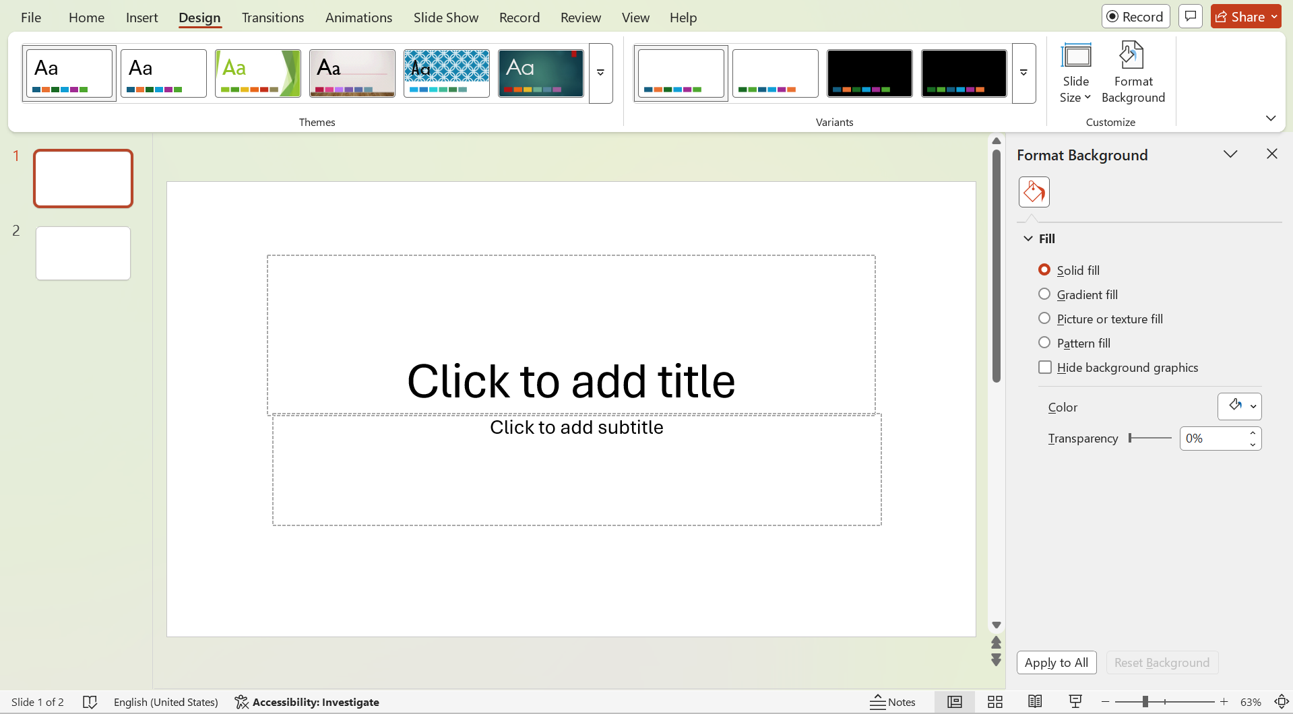Open the comments pane icon
1293x714 pixels.
pyautogui.click(x=1190, y=17)
